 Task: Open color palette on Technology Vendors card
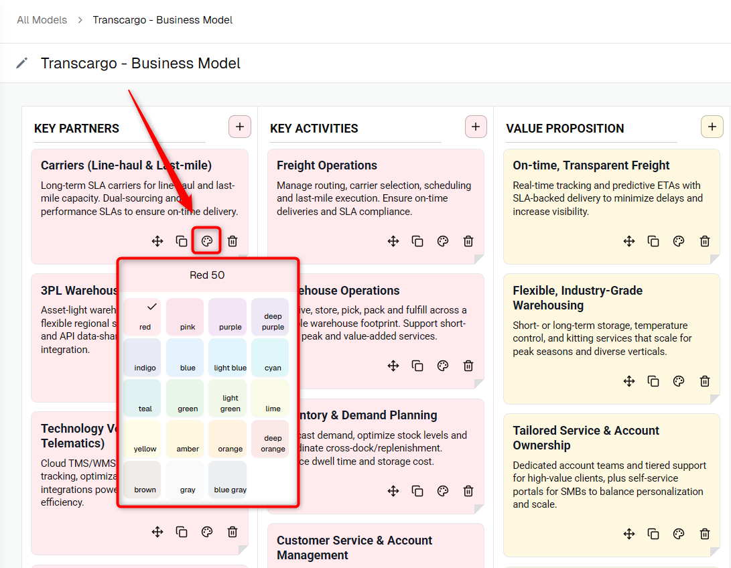point(206,532)
